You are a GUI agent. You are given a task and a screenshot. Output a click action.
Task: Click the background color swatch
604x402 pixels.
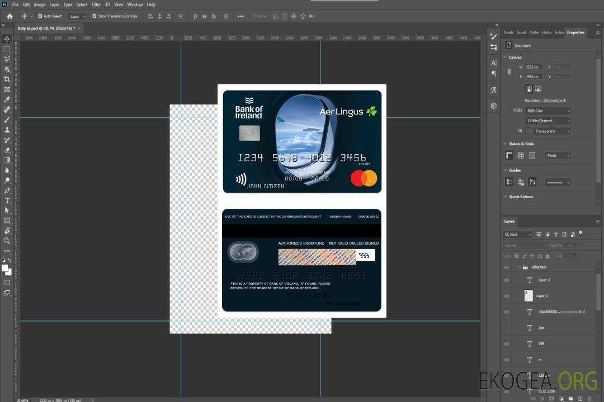point(10,272)
